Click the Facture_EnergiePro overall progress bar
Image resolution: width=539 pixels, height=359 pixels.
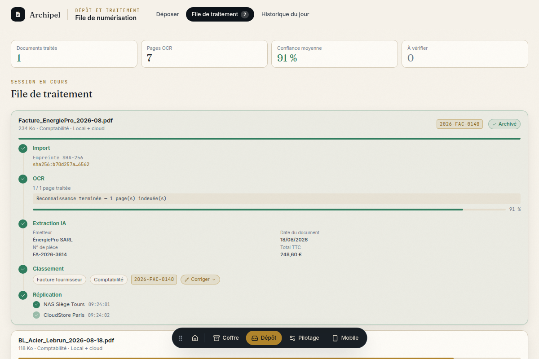(269, 139)
